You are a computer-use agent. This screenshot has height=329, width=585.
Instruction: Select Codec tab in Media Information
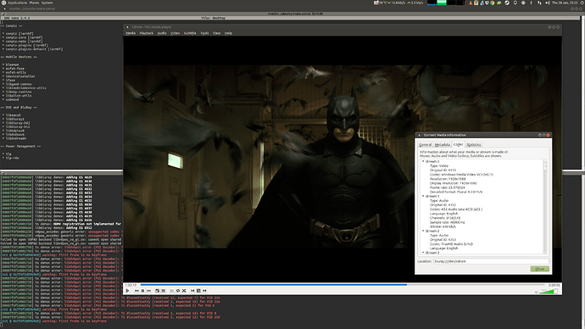458,144
